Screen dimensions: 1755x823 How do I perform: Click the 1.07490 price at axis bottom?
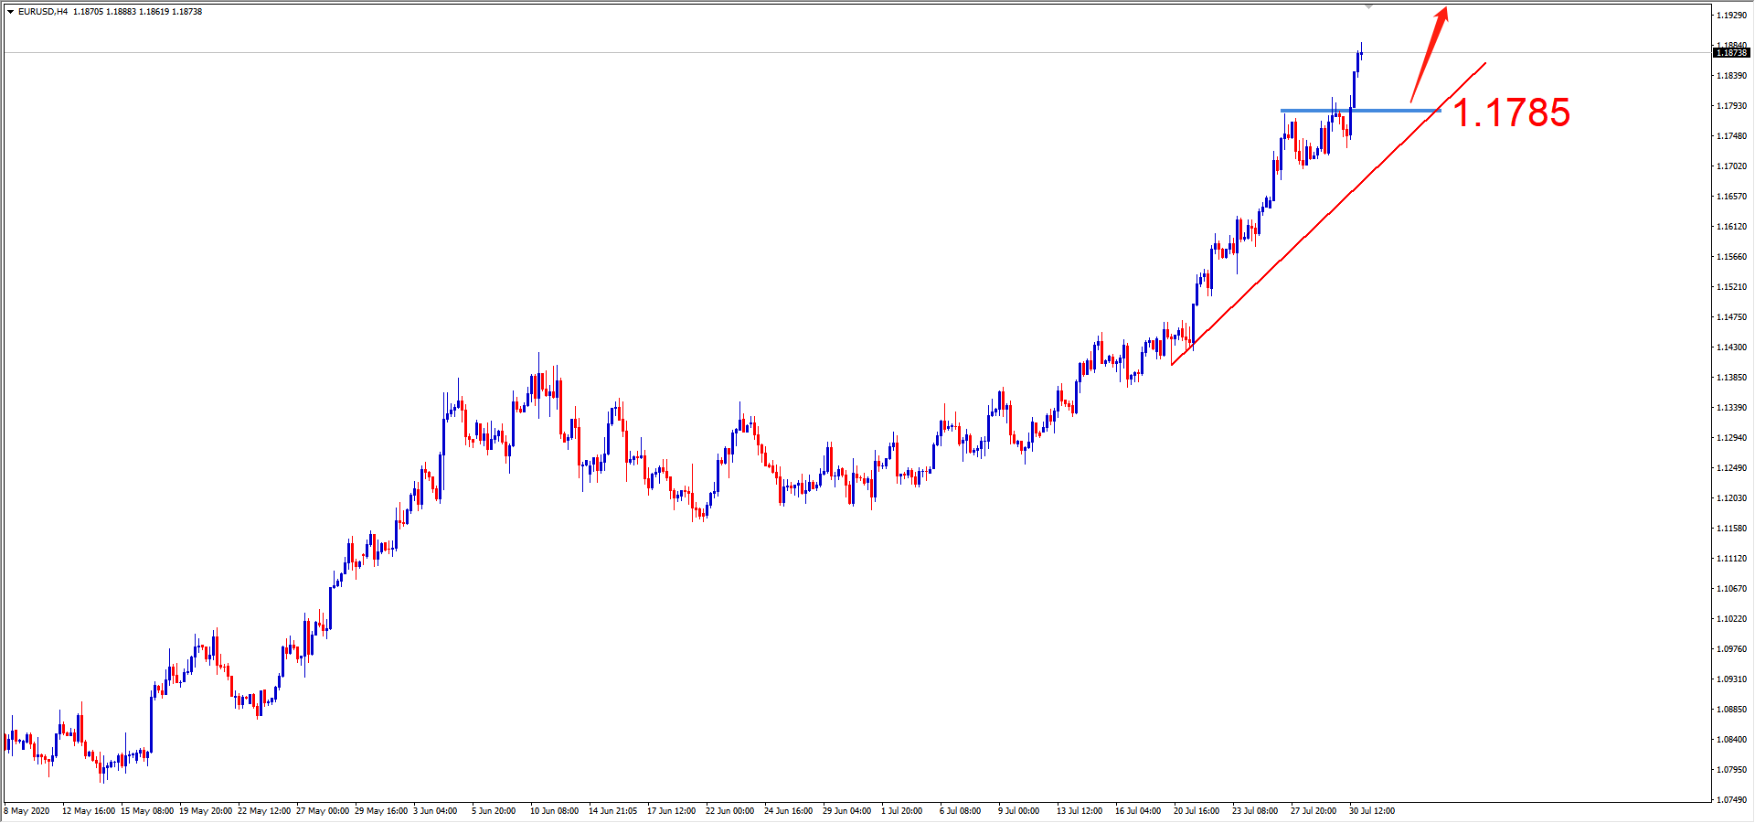[1731, 800]
